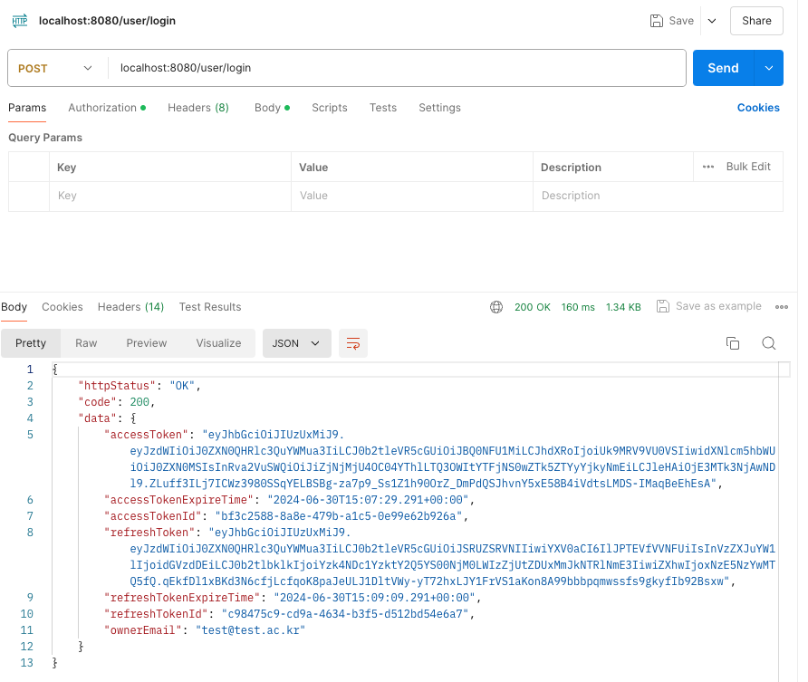
Task: Open Cookies via the link above Query Params
Action: (758, 108)
